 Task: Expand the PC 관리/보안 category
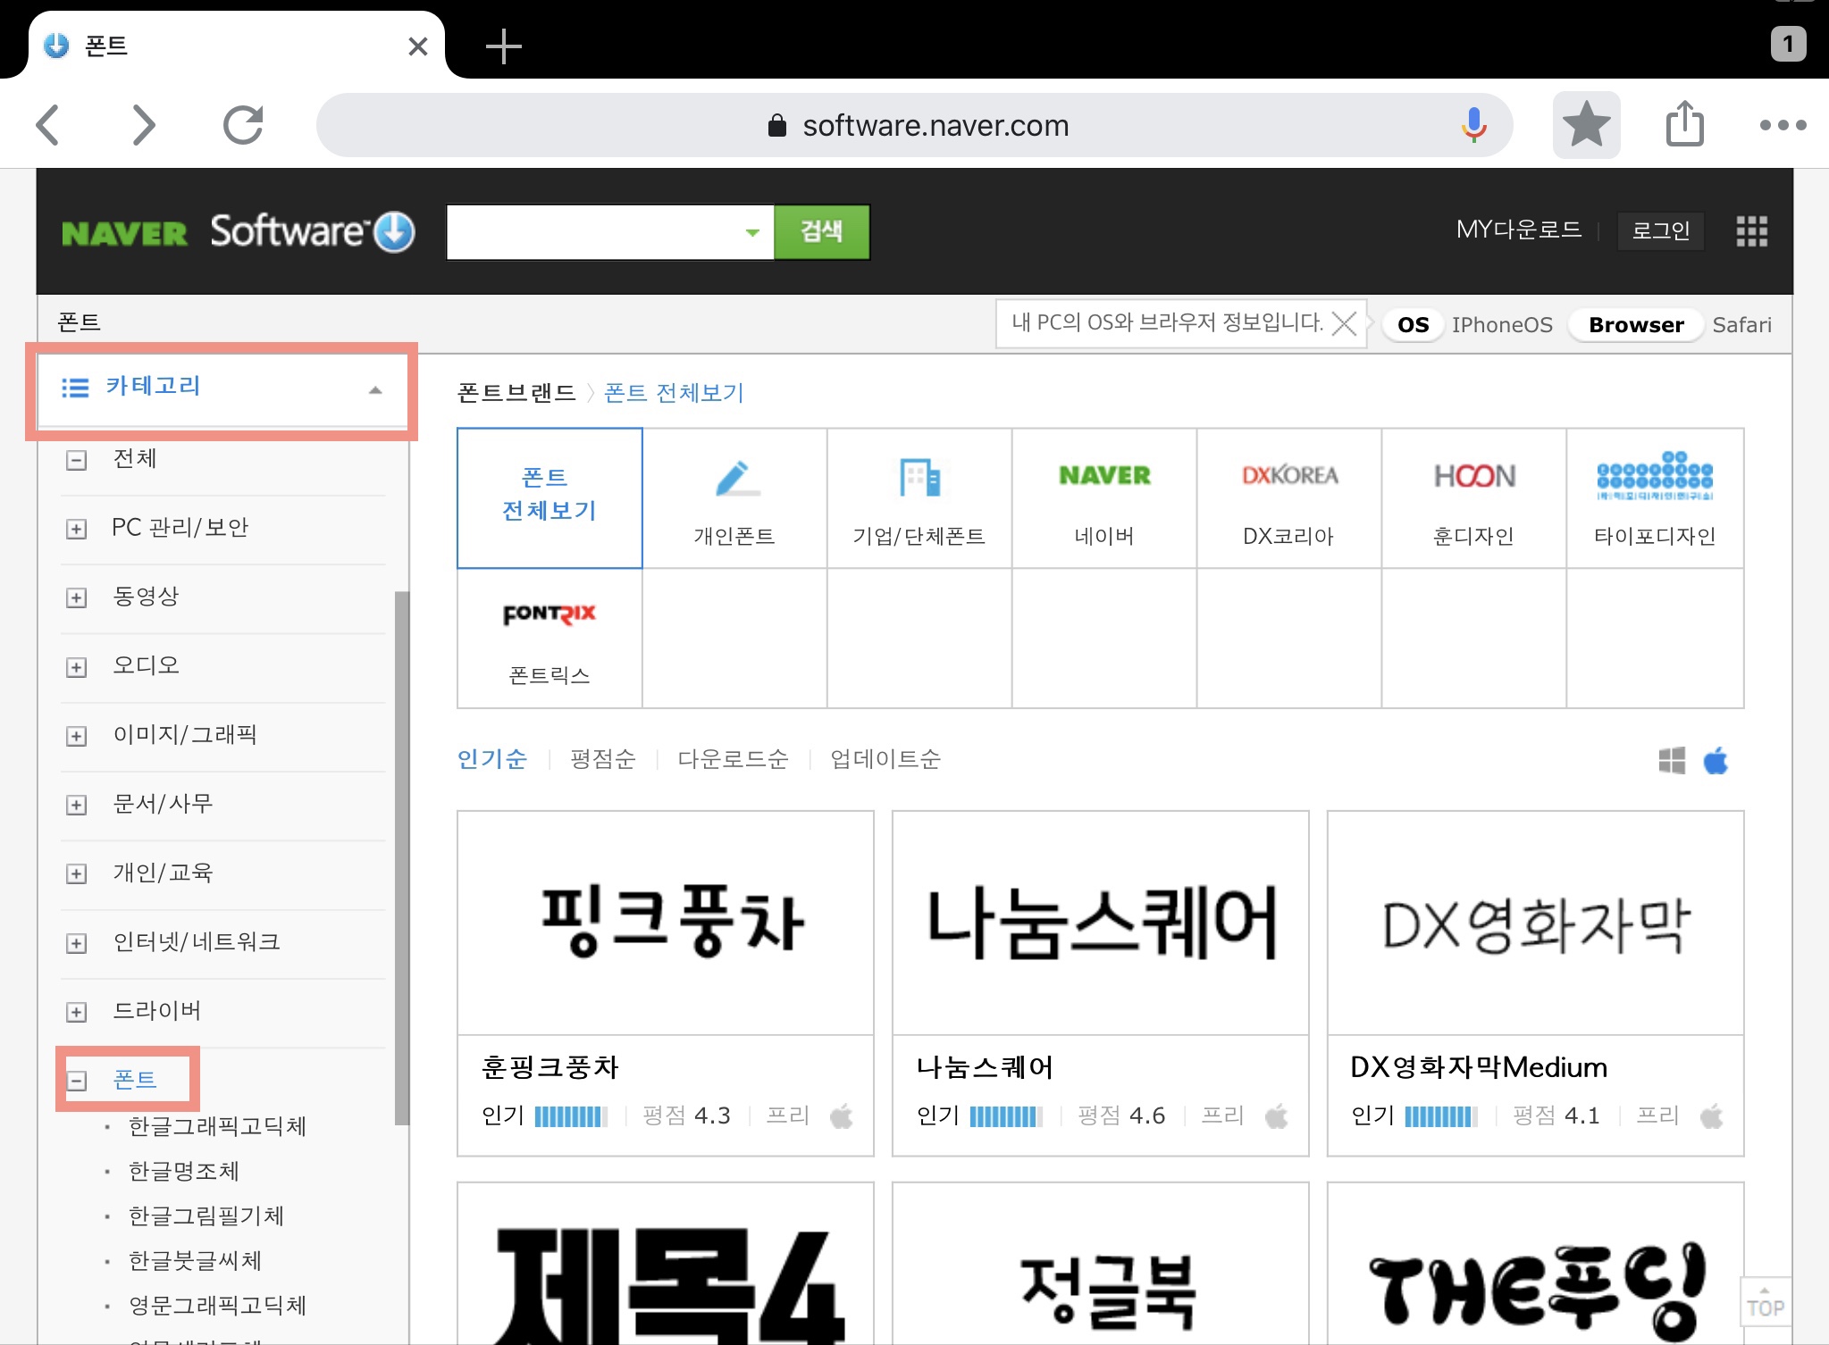coord(77,529)
